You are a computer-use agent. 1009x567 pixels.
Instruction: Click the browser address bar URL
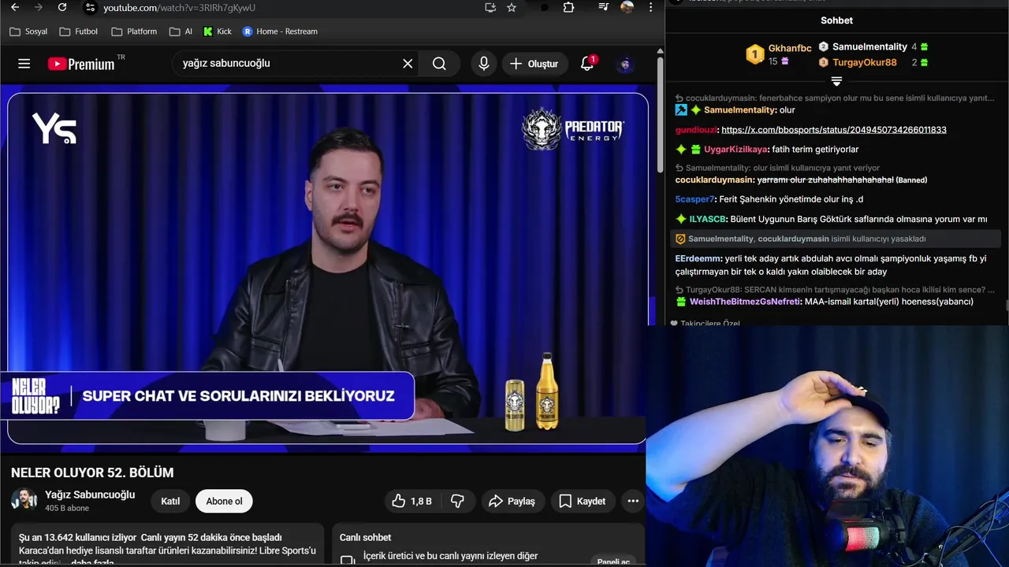tap(180, 8)
